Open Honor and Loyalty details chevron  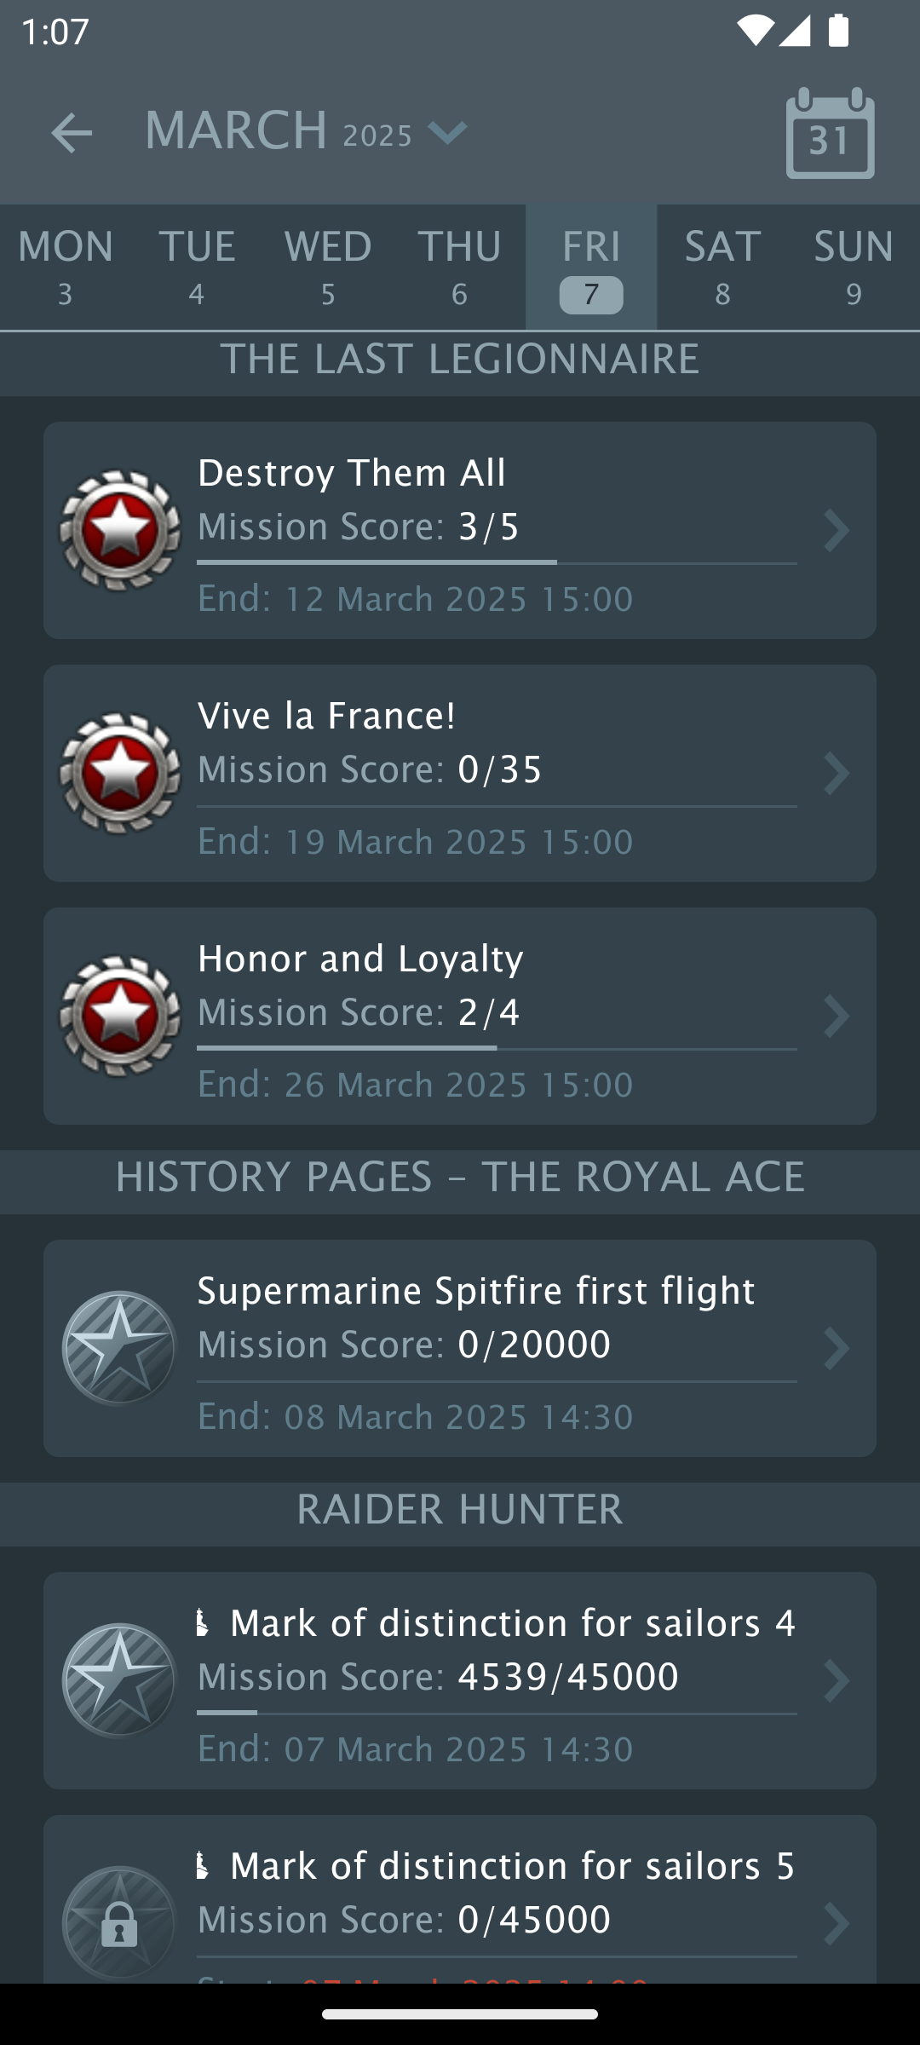click(x=836, y=1016)
